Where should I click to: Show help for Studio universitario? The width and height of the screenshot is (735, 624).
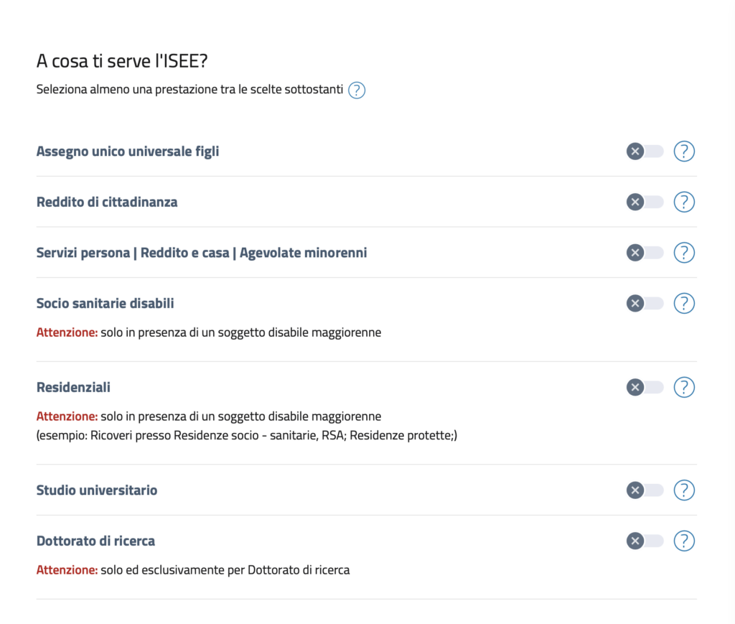684,490
